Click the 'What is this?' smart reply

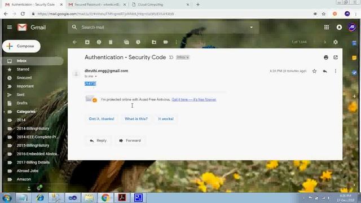(x=136, y=119)
